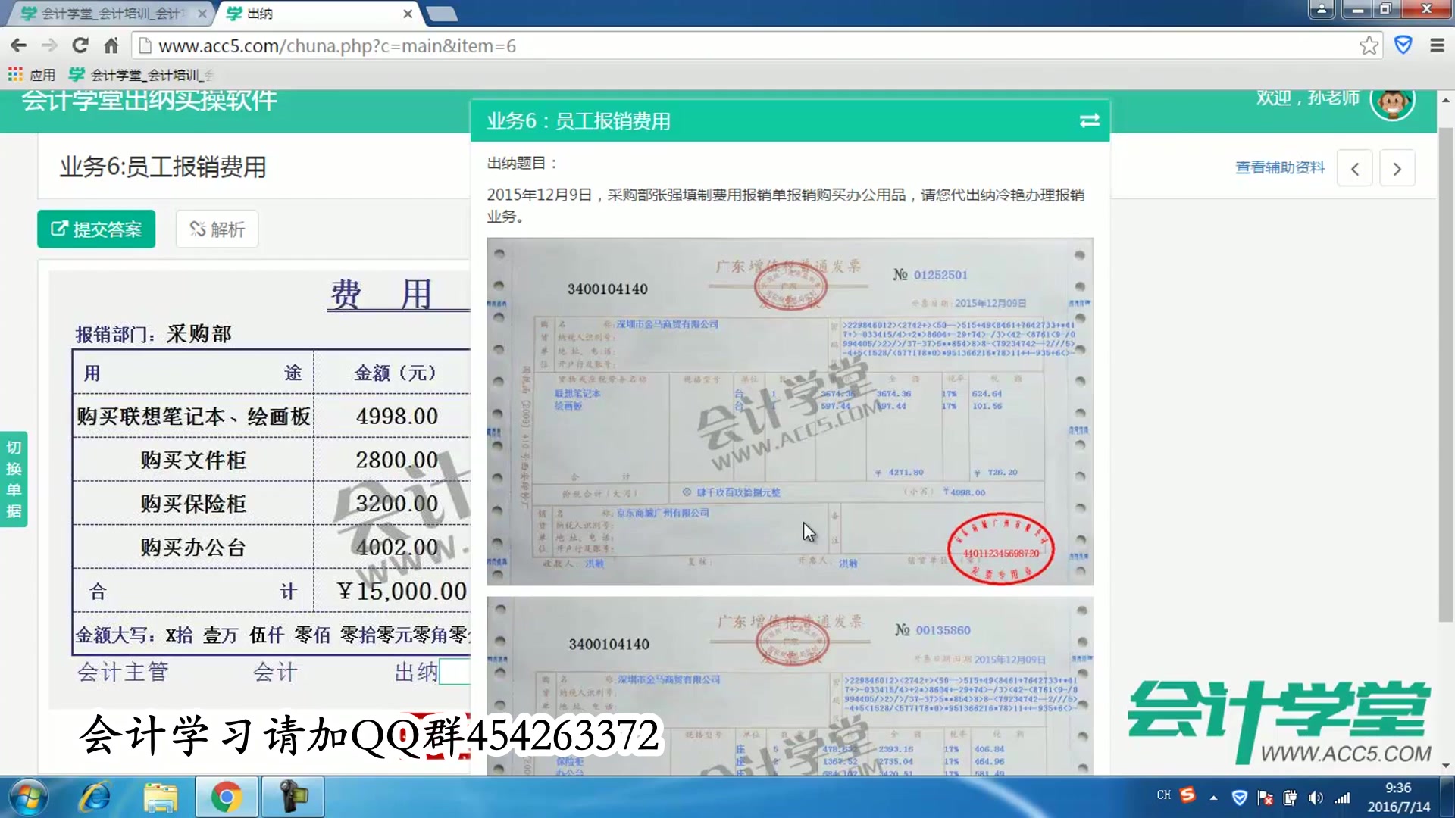Reload the page with the refresh icon
The height and width of the screenshot is (818, 1455).
[x=80, y=45]
